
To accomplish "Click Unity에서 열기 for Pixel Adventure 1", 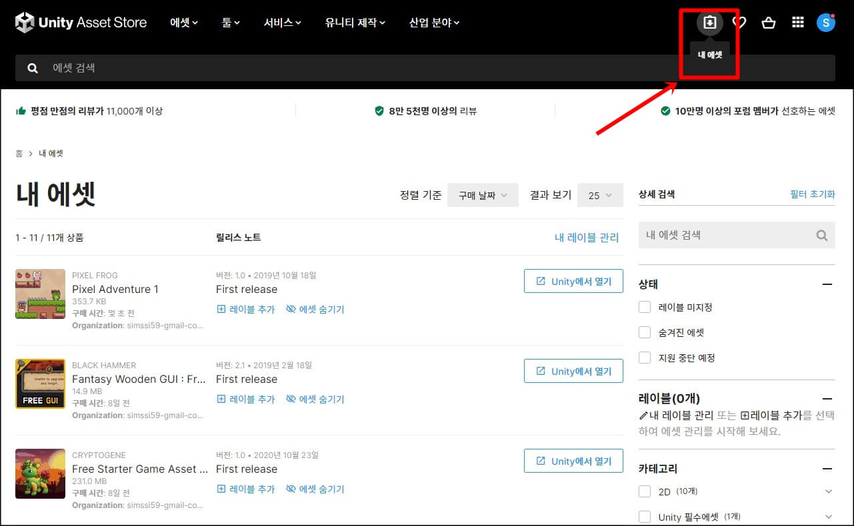I will click(x=573, y=281).
